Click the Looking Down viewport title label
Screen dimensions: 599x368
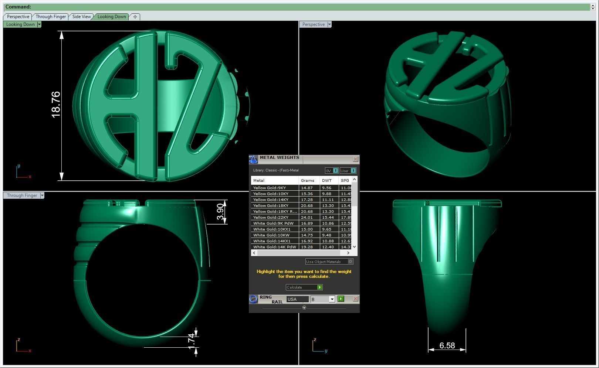pos(20,24)
